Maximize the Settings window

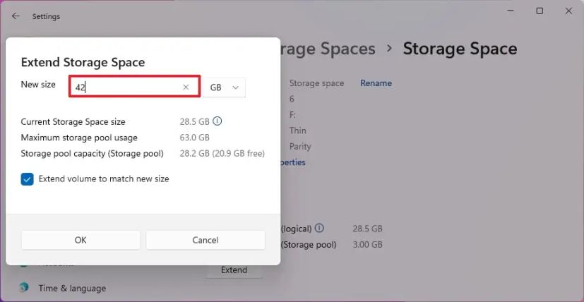pos(540,11)
